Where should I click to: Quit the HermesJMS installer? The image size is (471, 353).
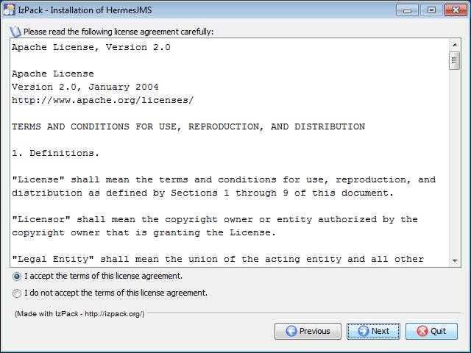tap(431, 331)
